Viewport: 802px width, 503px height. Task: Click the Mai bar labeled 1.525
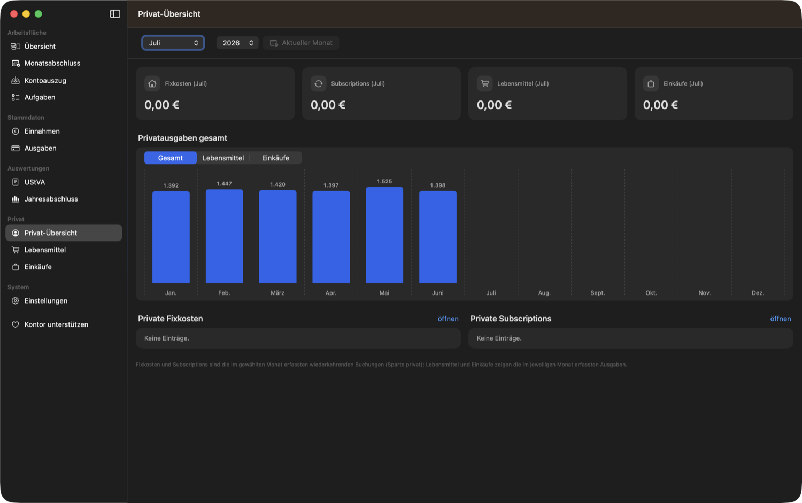tap(384, 235)
